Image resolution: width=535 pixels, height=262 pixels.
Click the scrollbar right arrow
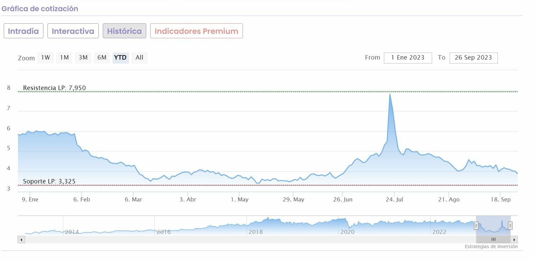[x=514, y=240]
